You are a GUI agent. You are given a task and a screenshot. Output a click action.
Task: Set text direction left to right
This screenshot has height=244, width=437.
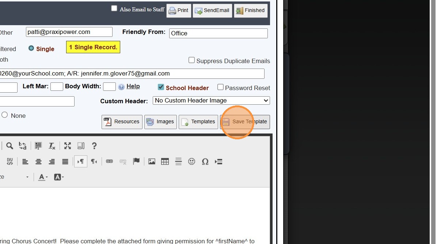[x=80, y=161]
